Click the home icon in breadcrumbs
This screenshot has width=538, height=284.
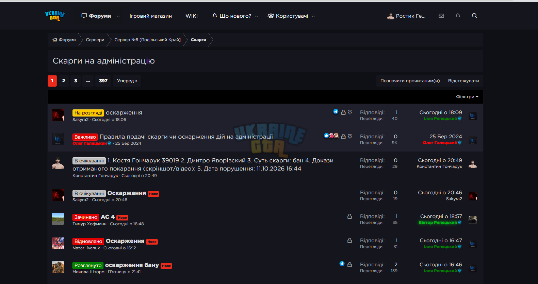pyautogui.click(x=55, y=40)
